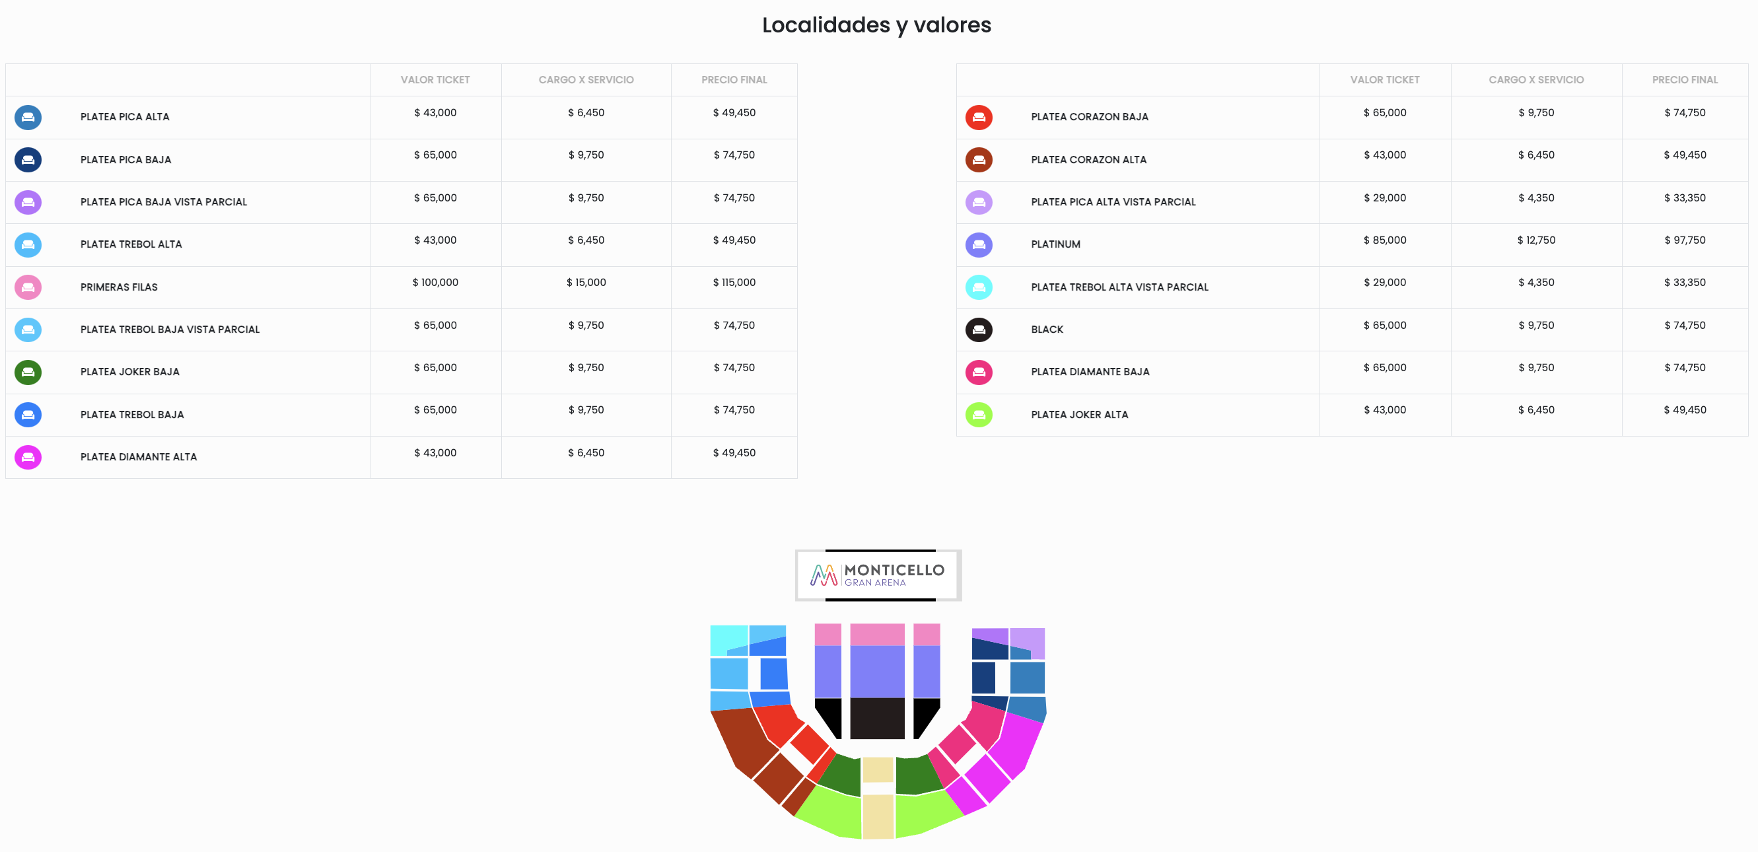
Task: Click the Platea Joker Alta lime icon
Action: pos(979,414)
